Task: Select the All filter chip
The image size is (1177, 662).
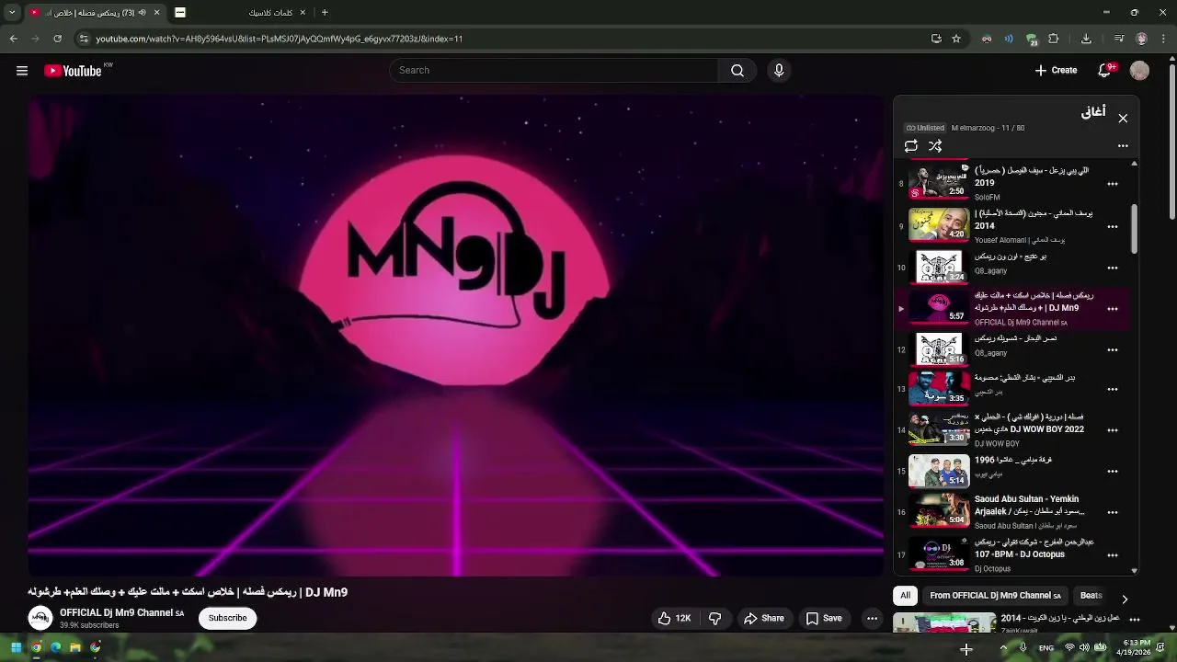Action: [905, 596]
